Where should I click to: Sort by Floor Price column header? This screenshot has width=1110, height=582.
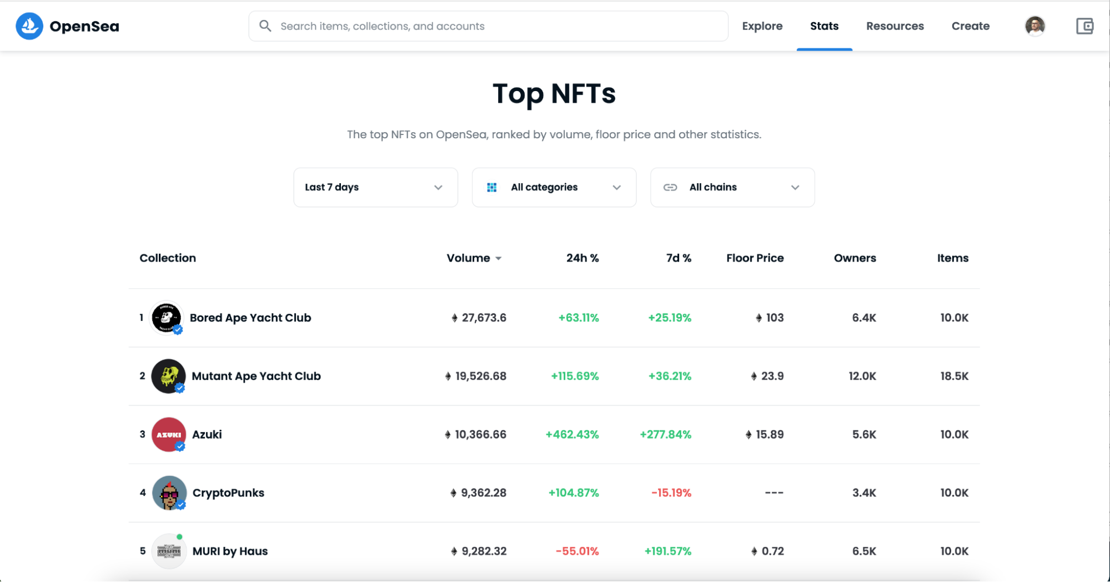tap(755, 258)
